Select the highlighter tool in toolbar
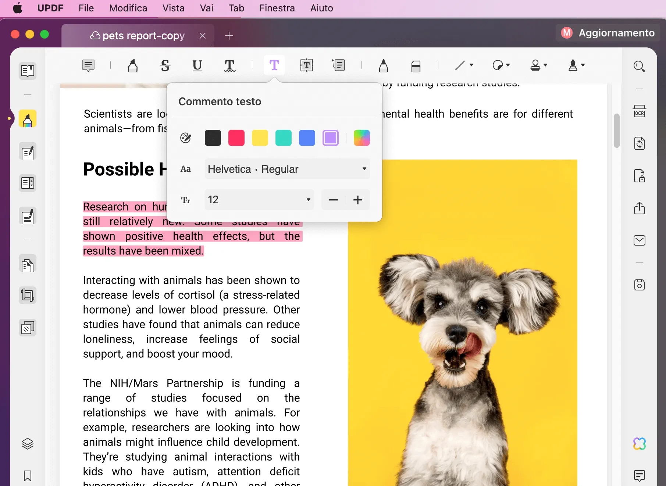The height and width of the screenshot is (486, 666). pos(133,65)
